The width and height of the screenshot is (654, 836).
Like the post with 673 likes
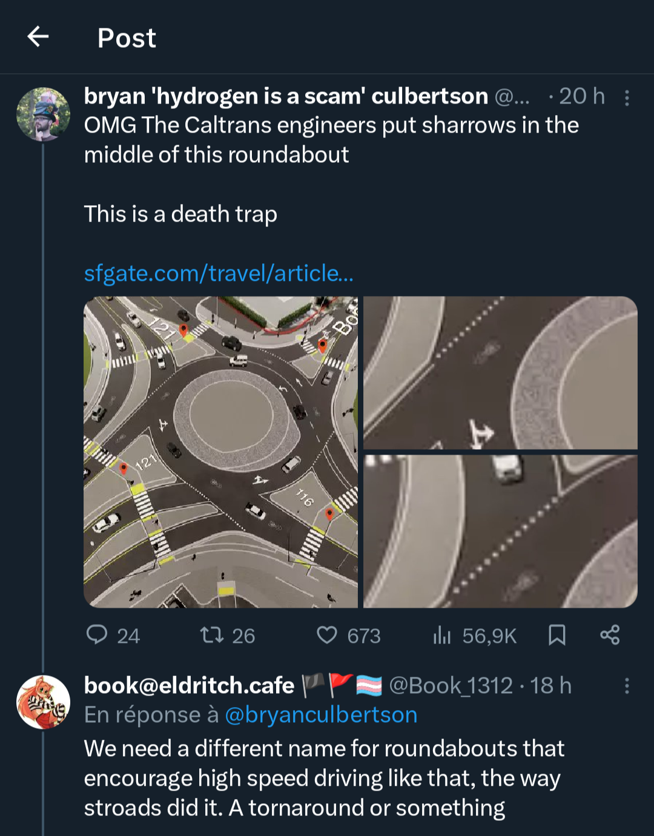pyautogui.click(x=327, y=635)
